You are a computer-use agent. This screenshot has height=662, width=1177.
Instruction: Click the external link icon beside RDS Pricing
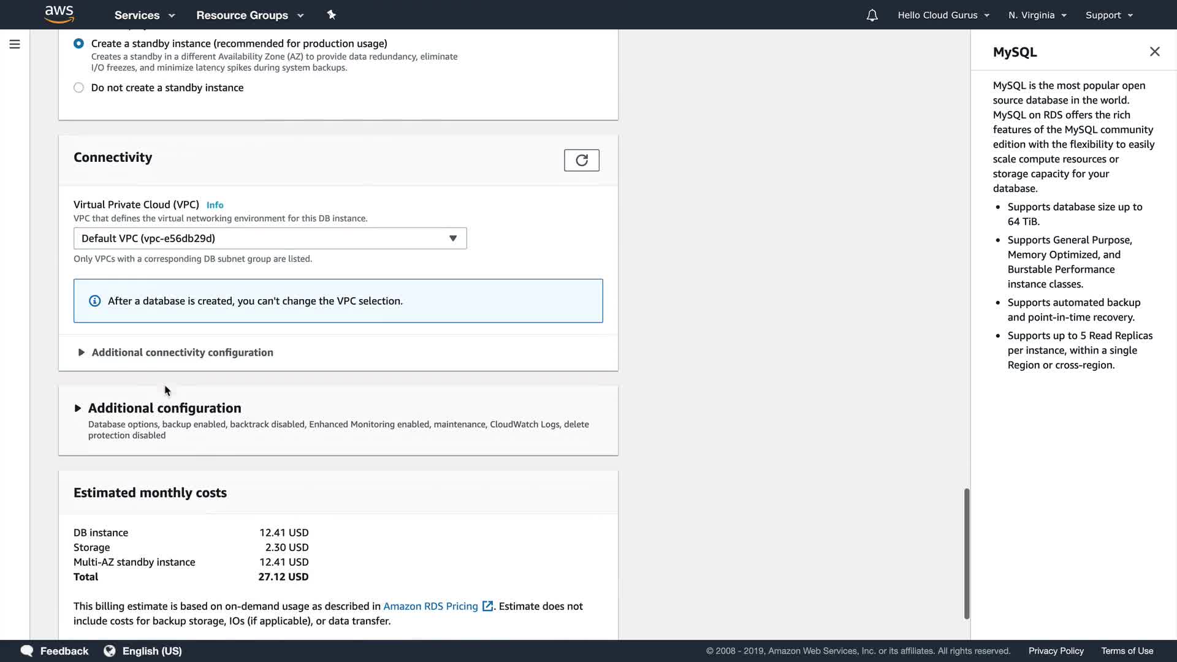[x=488, y=606]
